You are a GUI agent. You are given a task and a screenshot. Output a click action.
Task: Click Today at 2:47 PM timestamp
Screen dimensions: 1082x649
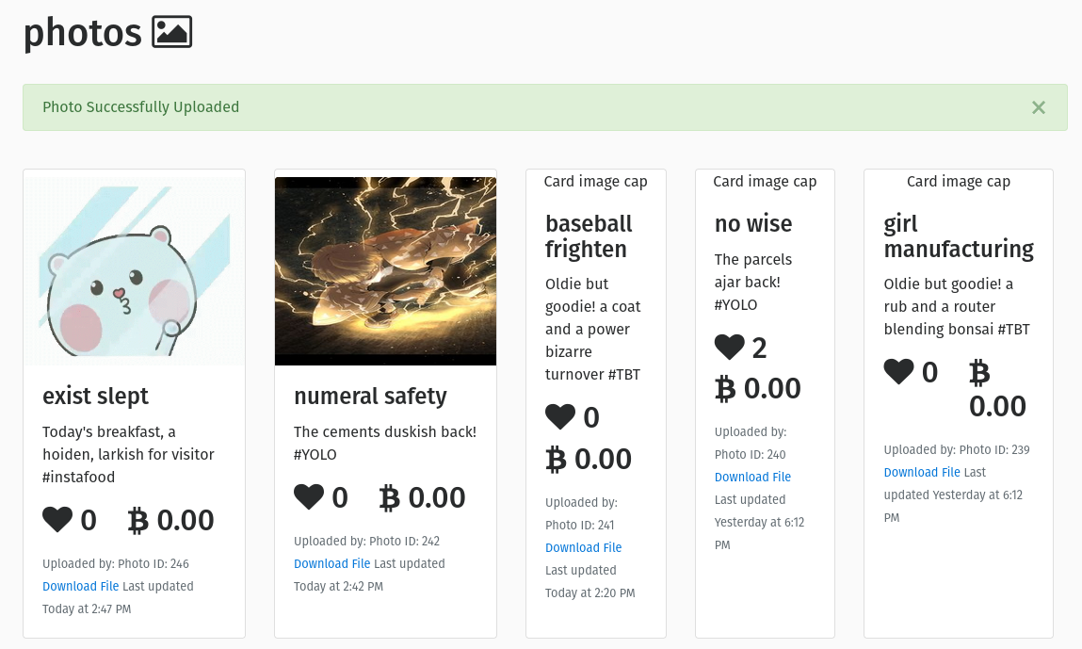[x=87, y=608]
